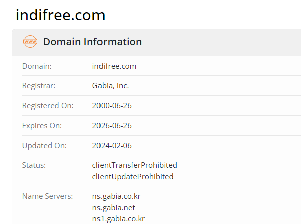Click the expiry date 2026-06-26
Screen dimensions: 301x224
pyautogui.click(x=112, y=126)
